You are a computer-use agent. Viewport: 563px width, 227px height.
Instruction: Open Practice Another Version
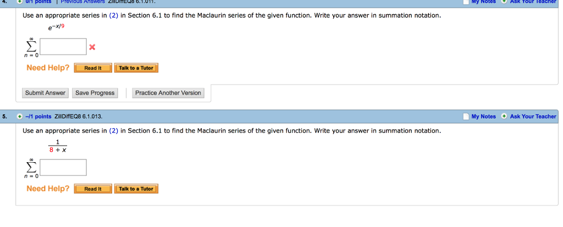point(168,93)
